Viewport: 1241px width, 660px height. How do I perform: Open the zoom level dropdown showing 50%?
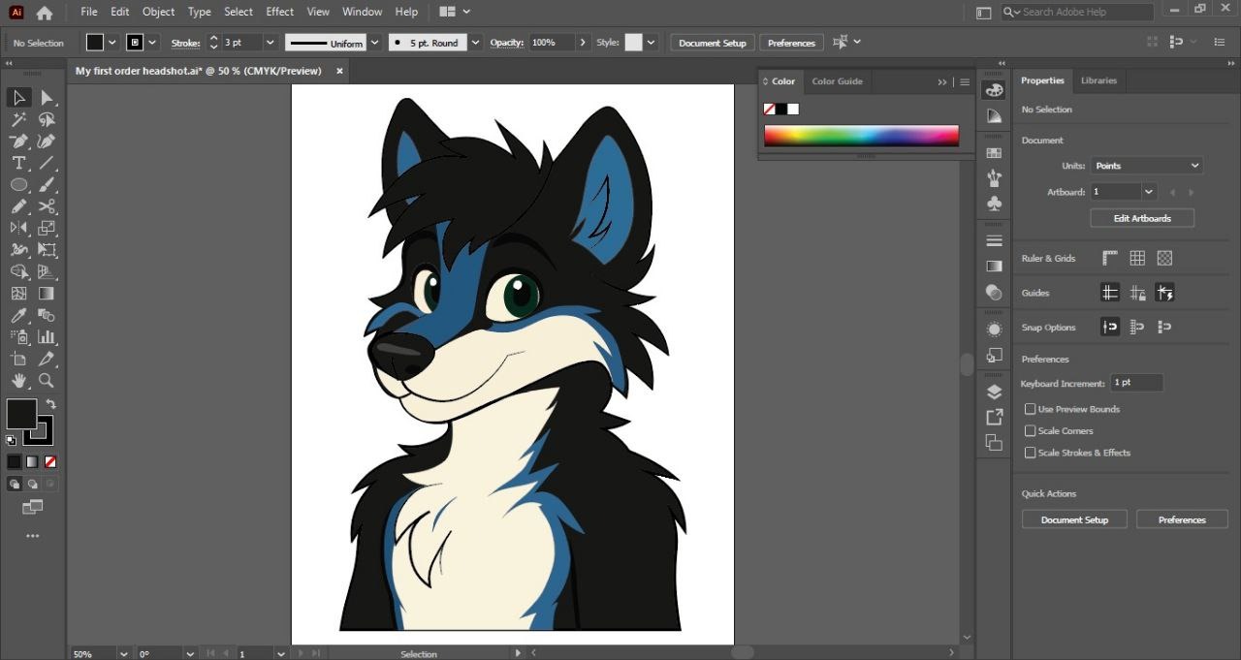coord(123,654)
